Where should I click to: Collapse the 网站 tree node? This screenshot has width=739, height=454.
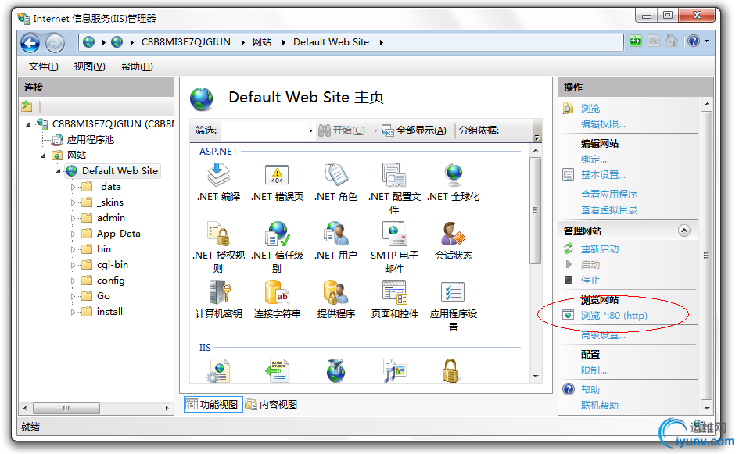43,156
